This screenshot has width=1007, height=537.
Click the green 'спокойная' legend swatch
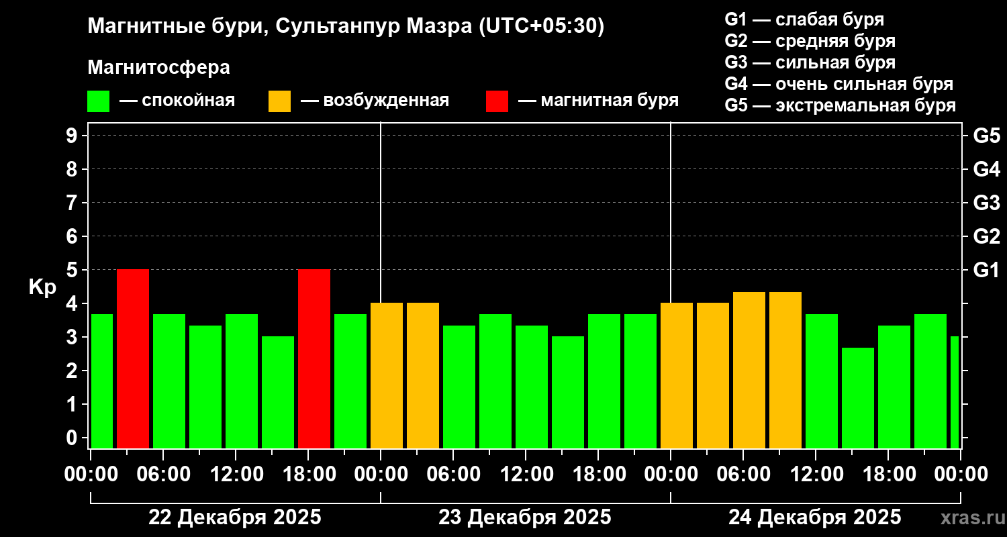(98, 101)
